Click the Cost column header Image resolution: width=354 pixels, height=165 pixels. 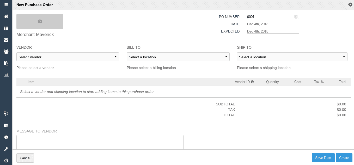point(298,82)
